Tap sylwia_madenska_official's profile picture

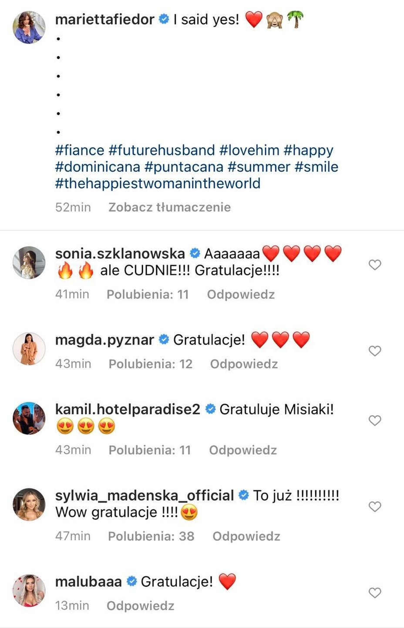pos(29,504)
